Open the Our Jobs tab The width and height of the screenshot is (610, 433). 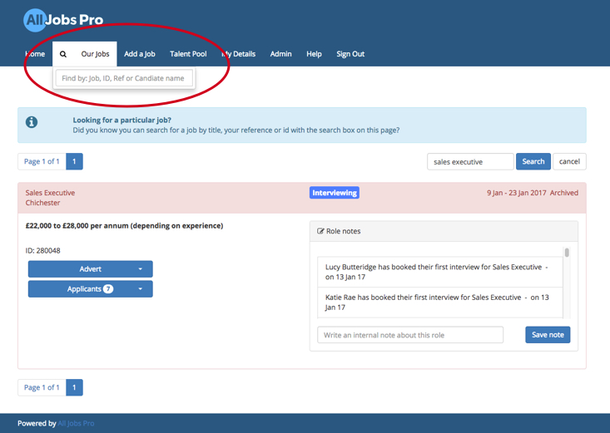click(96, 54)
